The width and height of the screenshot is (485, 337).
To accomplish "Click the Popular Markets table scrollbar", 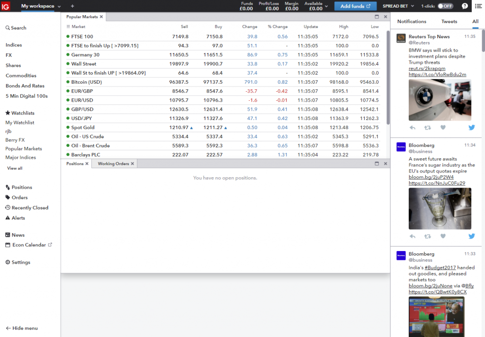I will [388, 78].
